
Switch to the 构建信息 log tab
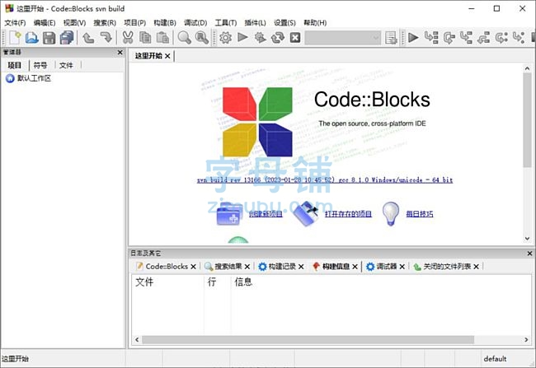[336, 267]
